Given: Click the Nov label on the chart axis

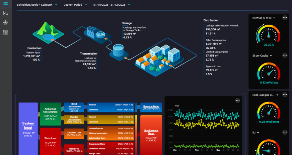Looking at the screenshot, I should click(x=197, y=150).
